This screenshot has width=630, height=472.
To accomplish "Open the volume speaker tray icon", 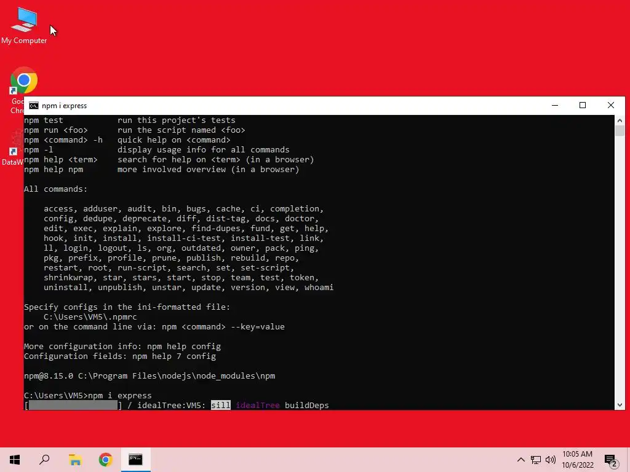I will coord(551,460).
